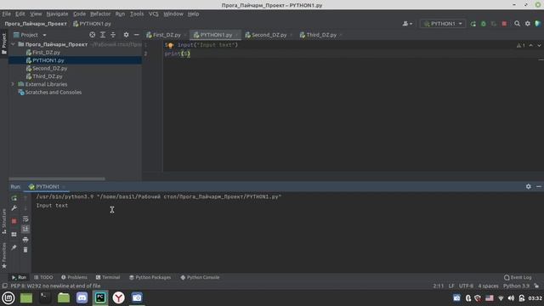The width and height of the screenshot is (544, 306).
Task: Select PYTHON1.py in project tree
Action: (x=48, y=60)
